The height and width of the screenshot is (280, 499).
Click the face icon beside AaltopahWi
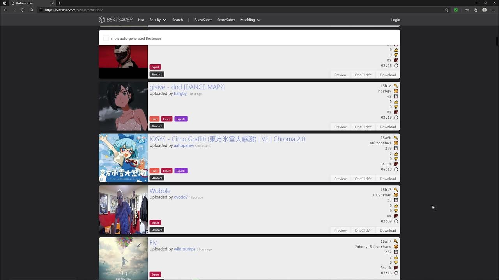click(x=396, y=143)
